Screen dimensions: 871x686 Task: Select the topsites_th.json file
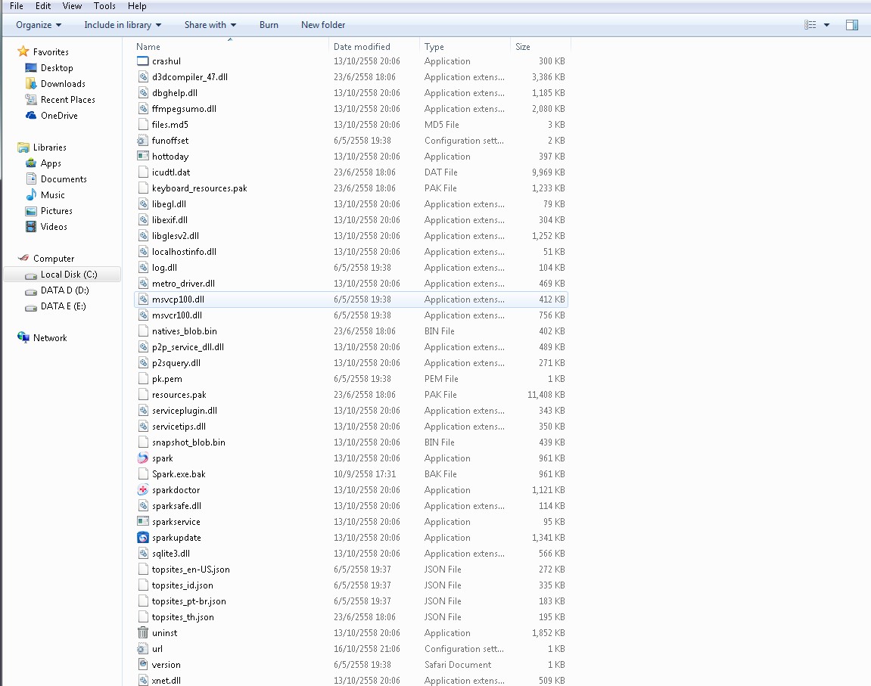tap(350, 617)
